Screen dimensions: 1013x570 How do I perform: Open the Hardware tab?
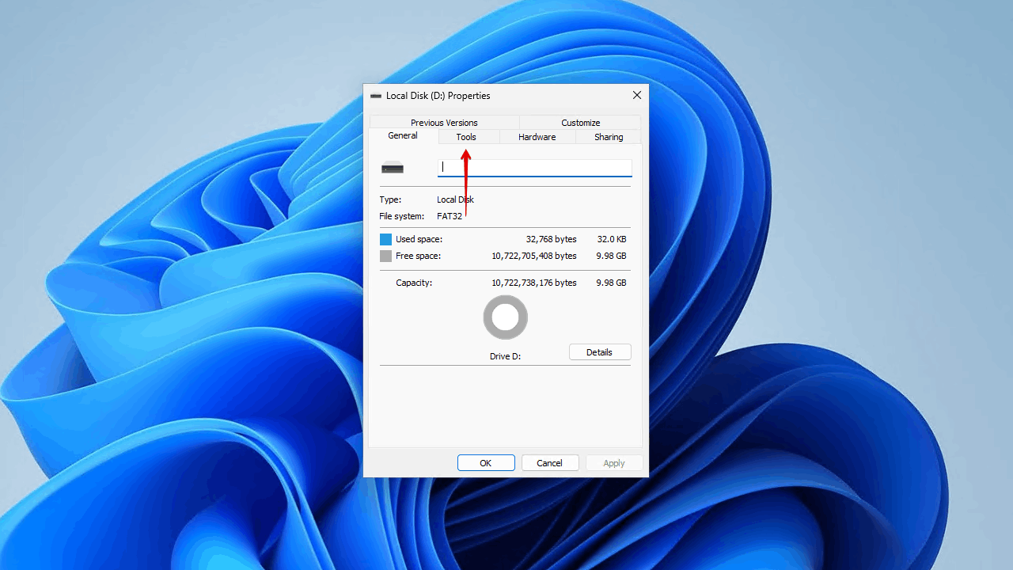coord(537,137)
